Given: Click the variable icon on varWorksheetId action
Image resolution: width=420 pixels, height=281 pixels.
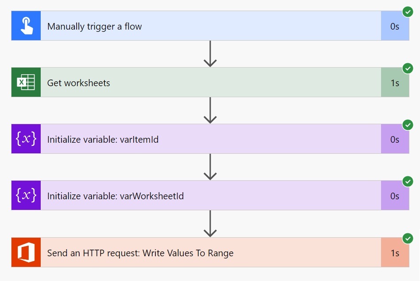Looking at the screenshot, I should (x=25, y=195).
